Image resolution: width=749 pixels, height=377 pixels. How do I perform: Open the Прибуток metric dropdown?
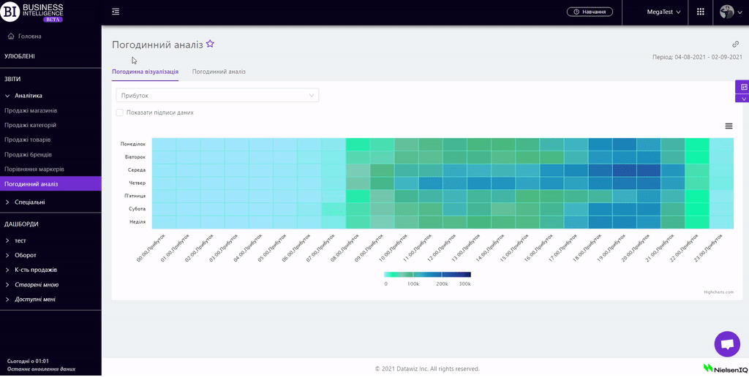[x=217, y=96]
